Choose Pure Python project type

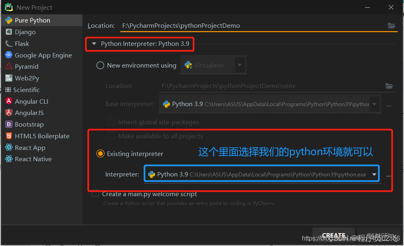click(42, 20)
